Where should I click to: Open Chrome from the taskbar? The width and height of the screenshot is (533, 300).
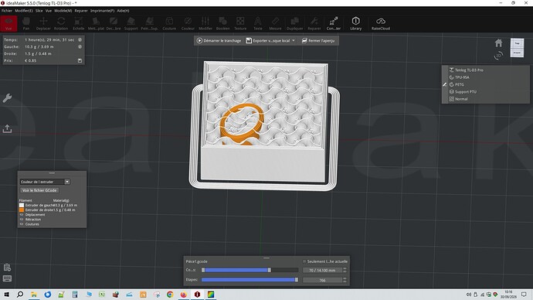point(170,295)
